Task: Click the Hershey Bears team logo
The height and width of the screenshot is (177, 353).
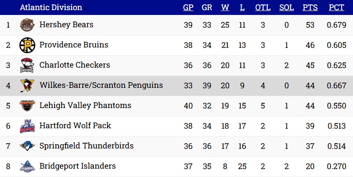Action: [27, 25]
